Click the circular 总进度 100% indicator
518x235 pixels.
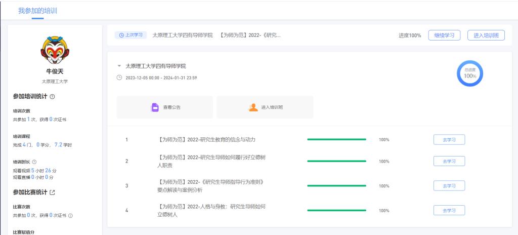coord(470,74)
